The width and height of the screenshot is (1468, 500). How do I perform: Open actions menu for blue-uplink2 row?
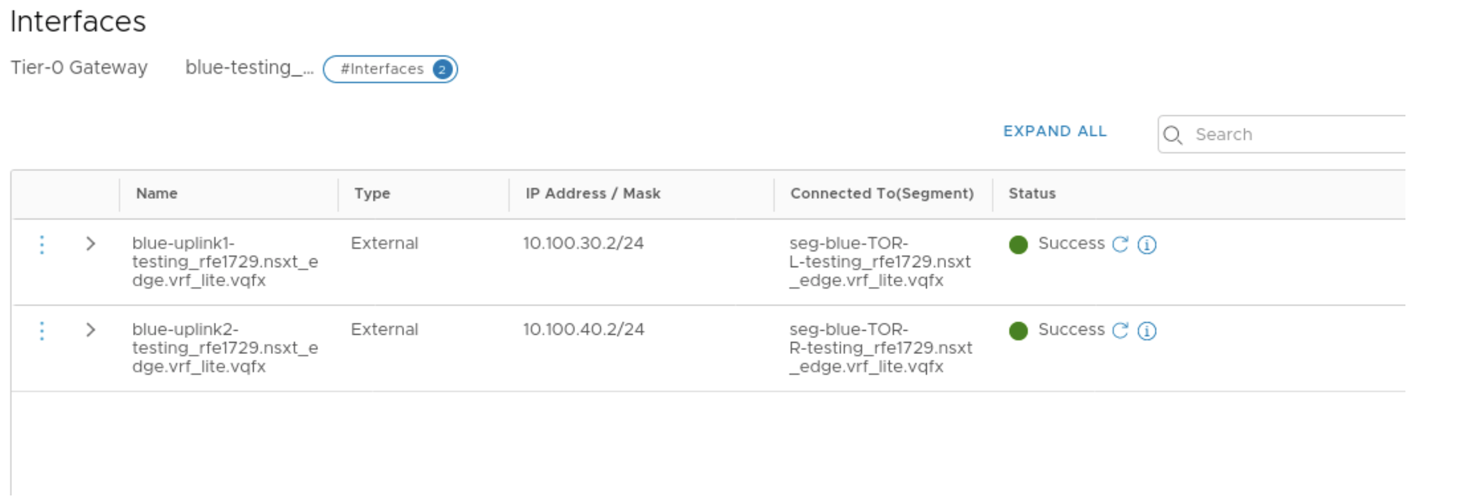click(x=42, y=330)
